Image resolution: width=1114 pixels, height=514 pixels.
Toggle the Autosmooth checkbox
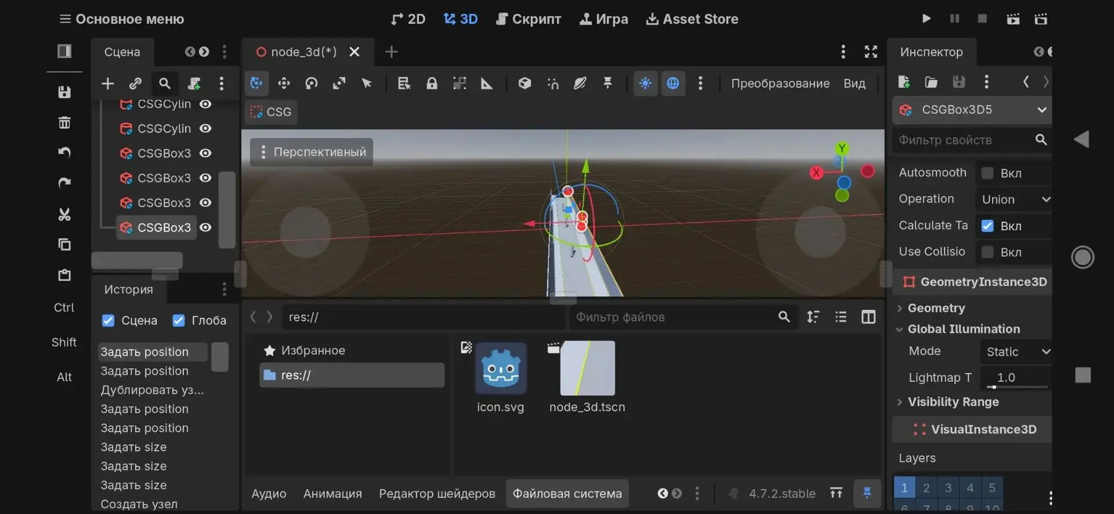point(988,173)
